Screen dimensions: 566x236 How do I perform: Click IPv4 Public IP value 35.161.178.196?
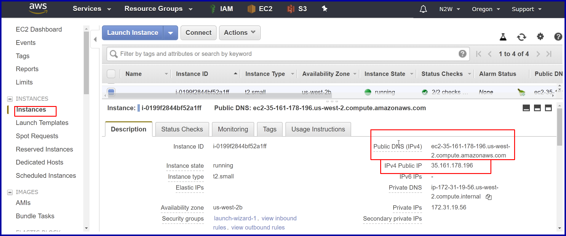452,165
